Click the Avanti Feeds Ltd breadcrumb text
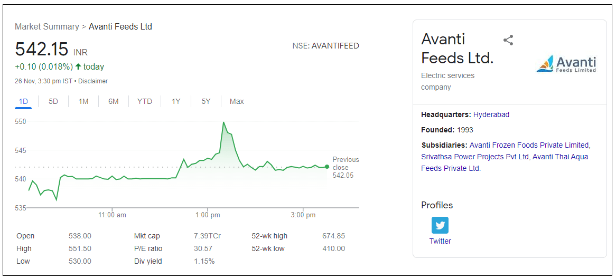This screenshot has height=279, width=616. click(120, 27)
